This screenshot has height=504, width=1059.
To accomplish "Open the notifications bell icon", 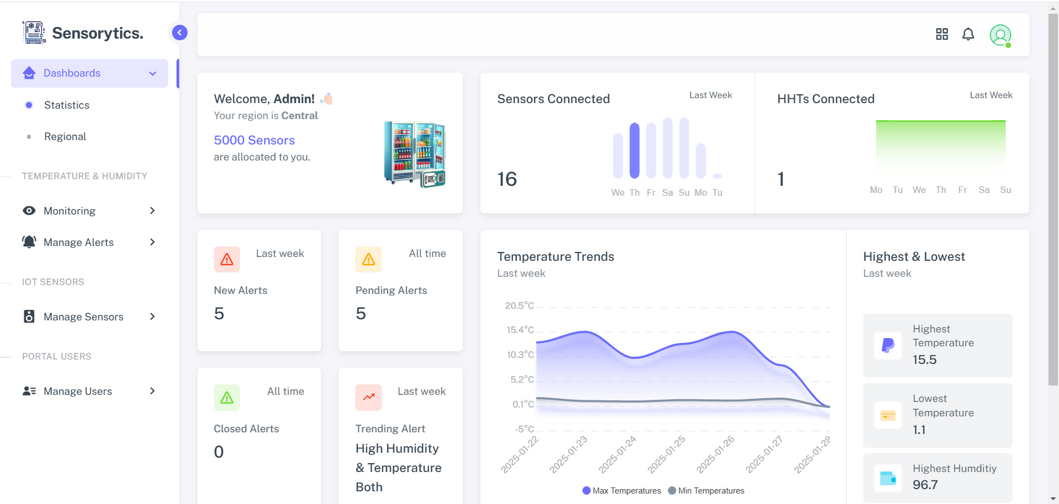I will pos(968,35).
